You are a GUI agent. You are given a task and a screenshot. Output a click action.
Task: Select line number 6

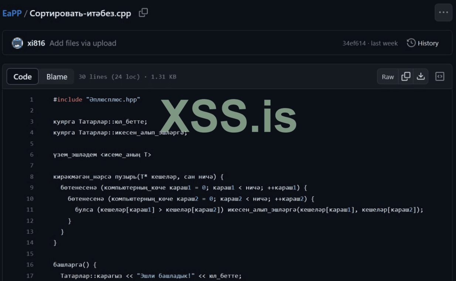click(x=31, y=155)
